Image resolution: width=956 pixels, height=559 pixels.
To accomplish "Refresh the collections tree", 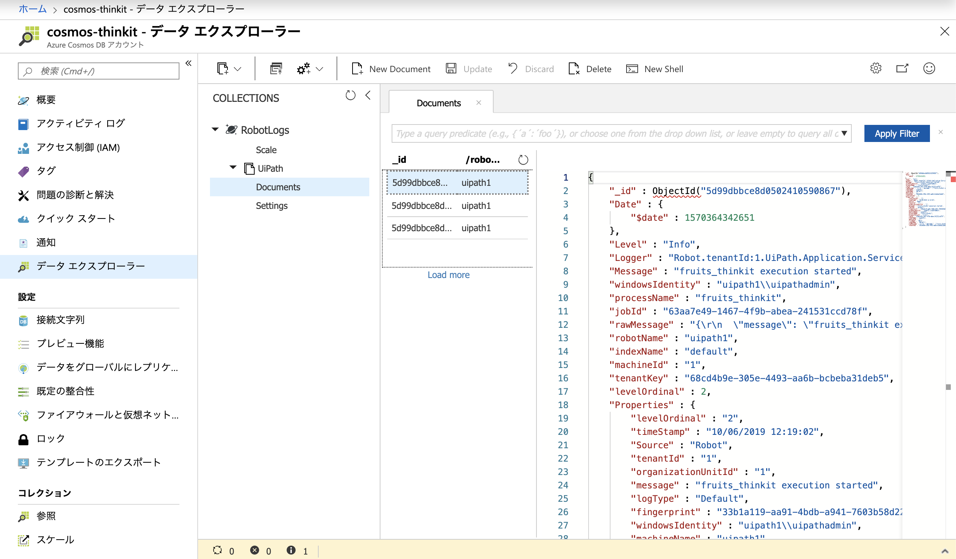I will 351,96.
